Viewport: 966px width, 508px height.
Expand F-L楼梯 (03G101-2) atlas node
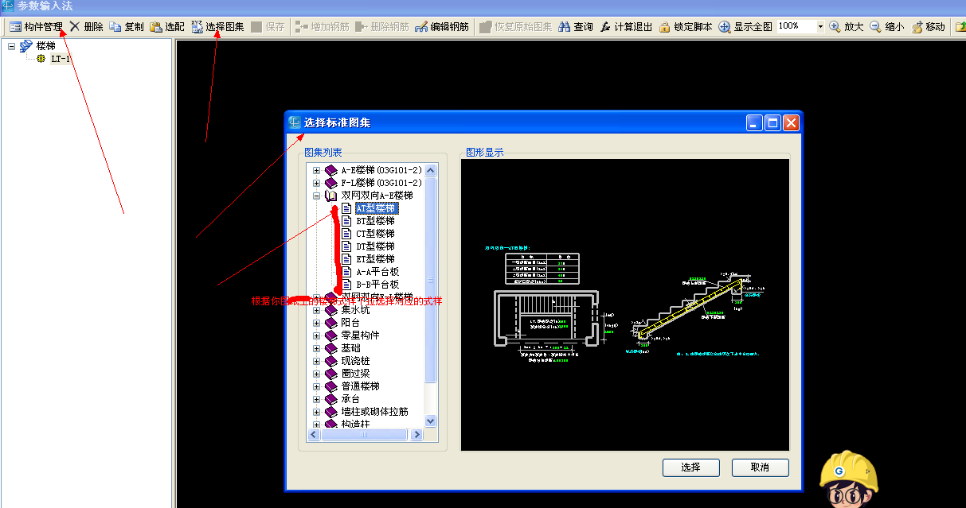pyautogui.click(x=316, y=183)
